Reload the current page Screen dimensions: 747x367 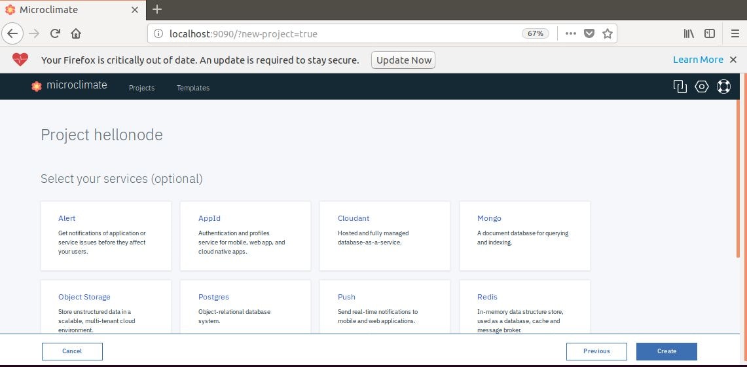coord(55,33)
